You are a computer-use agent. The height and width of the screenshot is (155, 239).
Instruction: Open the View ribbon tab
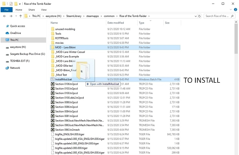[x=44, y=10]
